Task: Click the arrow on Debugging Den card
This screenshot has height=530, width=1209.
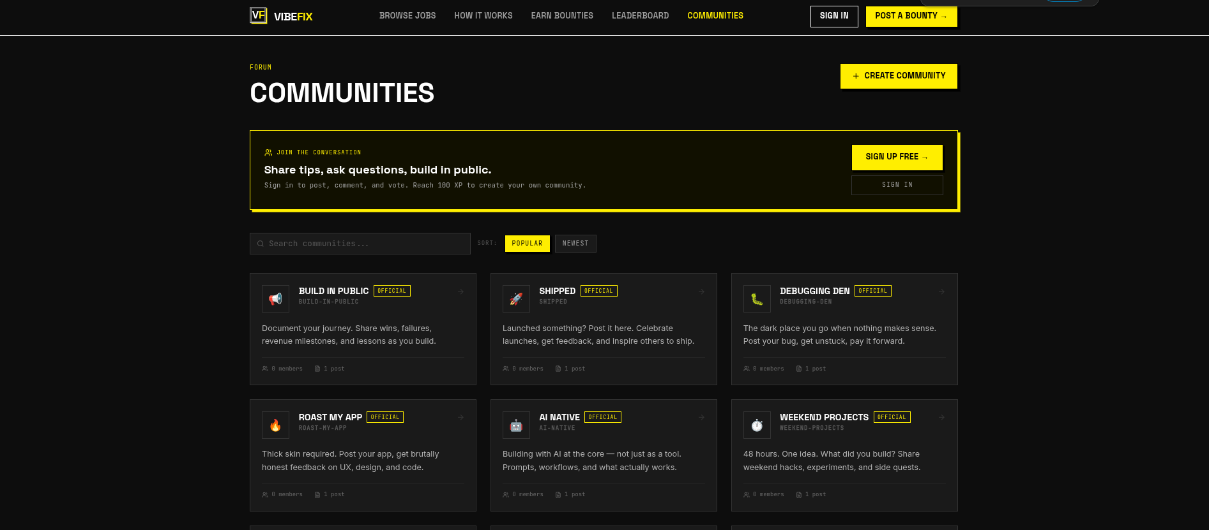Action: (x=941, y=291)
